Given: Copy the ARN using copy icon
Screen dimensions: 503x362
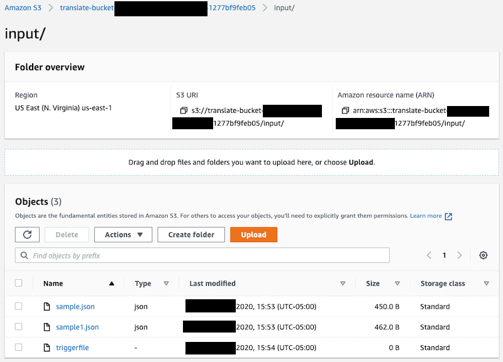Looking at the screenshot, I should pos(345,110).
